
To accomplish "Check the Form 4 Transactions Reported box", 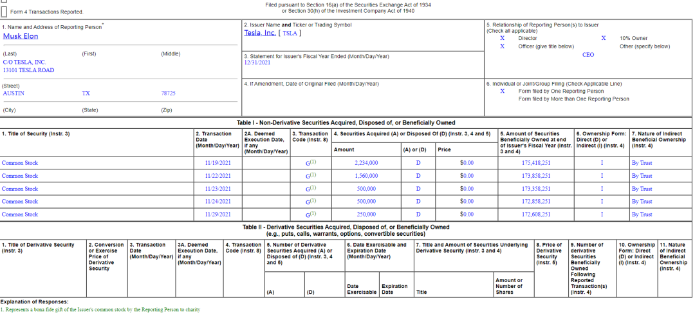I will pos(4,12).
